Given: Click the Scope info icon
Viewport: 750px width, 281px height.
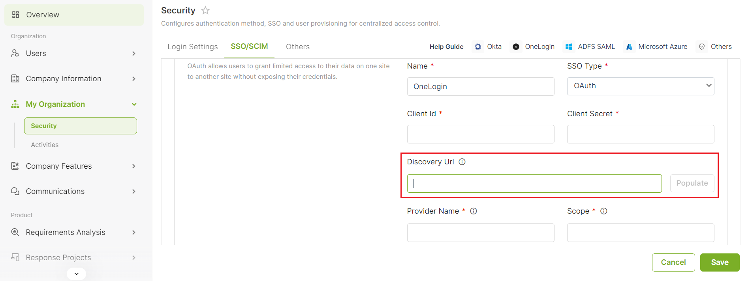Looking at the screenshot, I should point(603,211).
